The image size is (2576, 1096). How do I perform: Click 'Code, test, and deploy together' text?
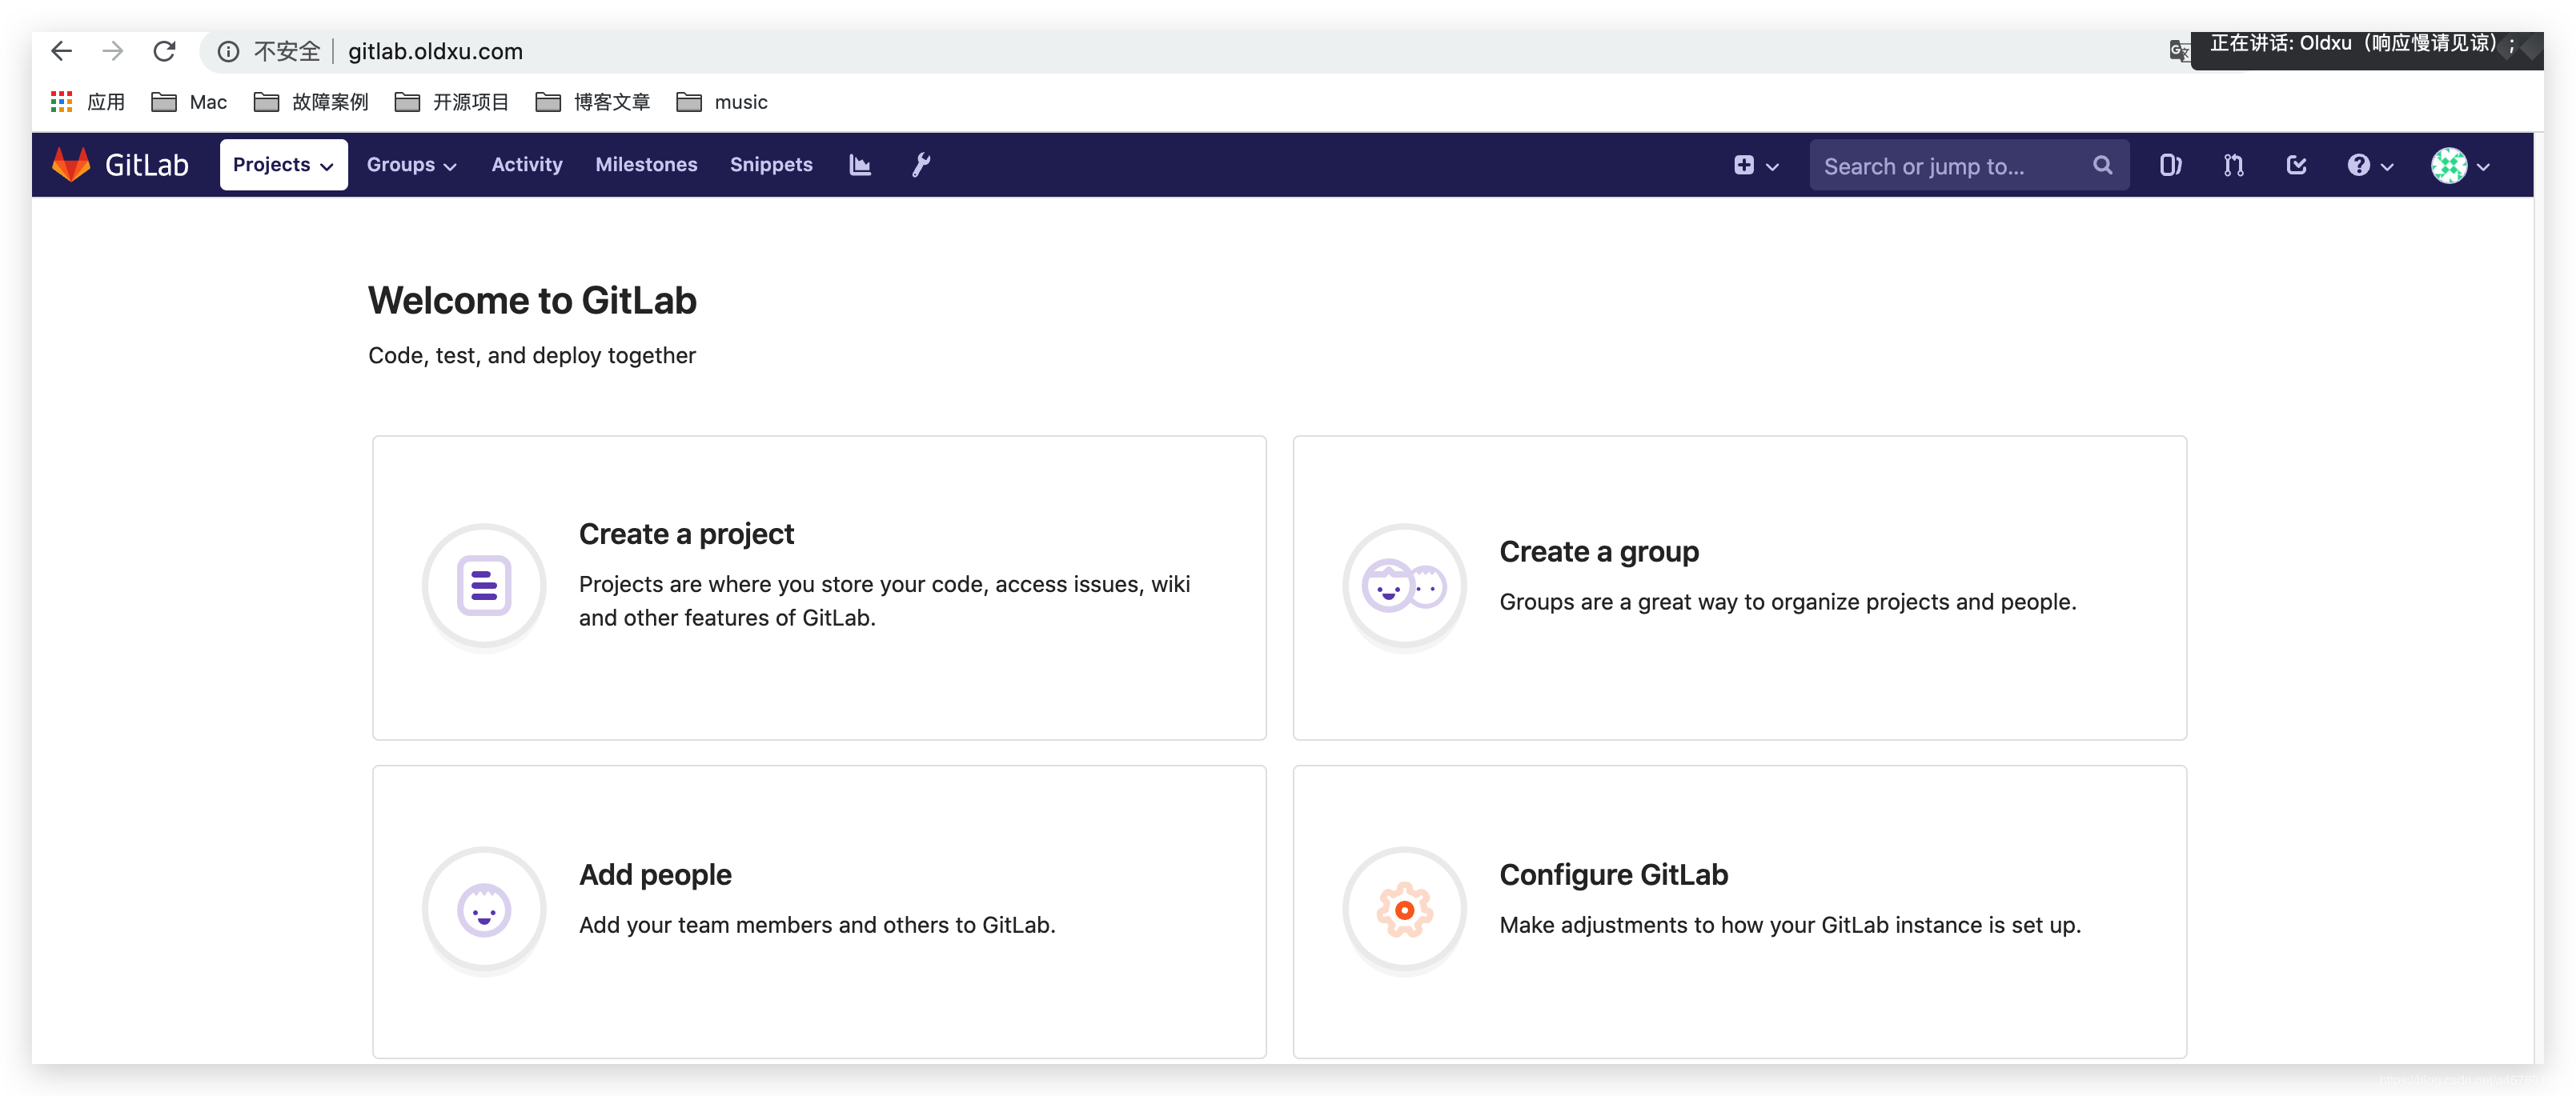point(532,356)
